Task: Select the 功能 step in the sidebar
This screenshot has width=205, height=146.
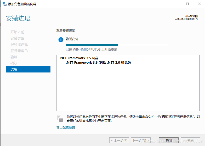Action: tap(14, 57)
